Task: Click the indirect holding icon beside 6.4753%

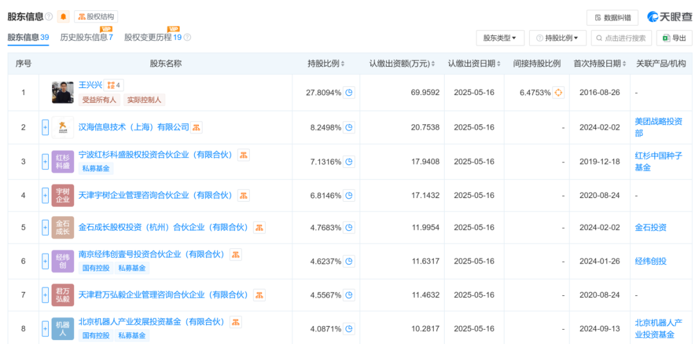Action: tap(559, 93)
